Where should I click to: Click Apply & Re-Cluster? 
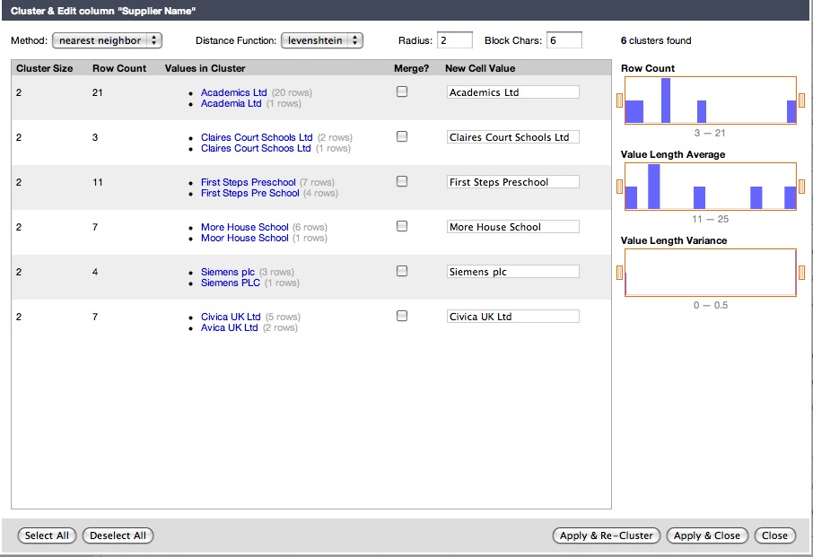(606, 535)
